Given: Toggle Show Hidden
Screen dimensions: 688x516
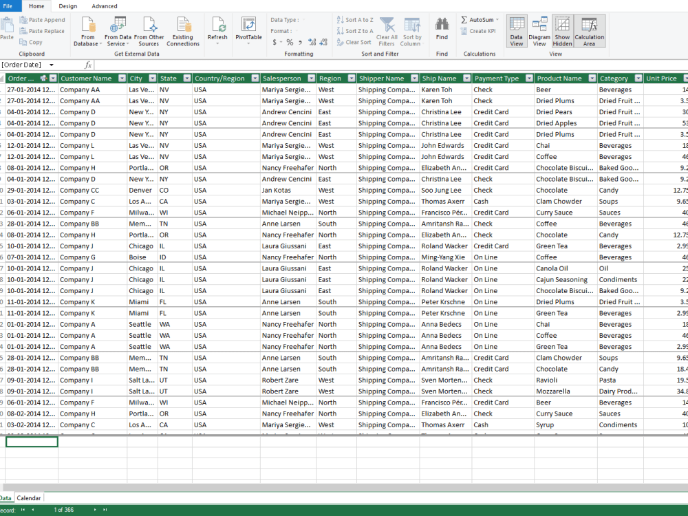Looking at the screenshot, I should coord(562,31).
